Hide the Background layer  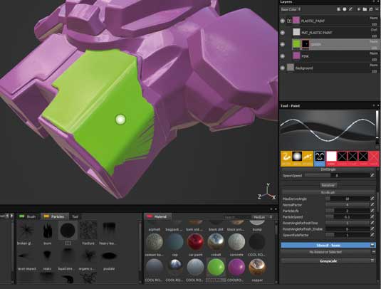click(x=282, y=68)
